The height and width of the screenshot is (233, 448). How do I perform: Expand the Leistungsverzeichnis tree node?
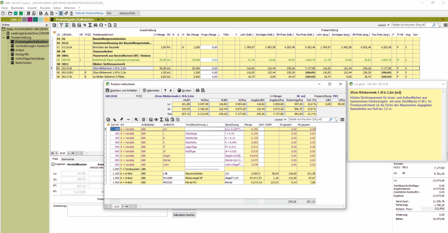point(4,34)
